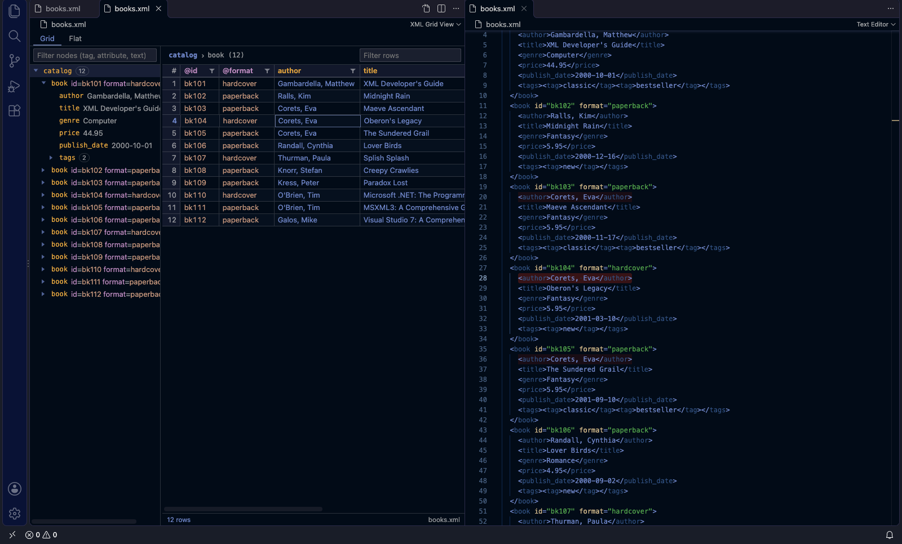902x544 pixels.
Task: Open the Run and Debug icon
Action: [15, 86]
